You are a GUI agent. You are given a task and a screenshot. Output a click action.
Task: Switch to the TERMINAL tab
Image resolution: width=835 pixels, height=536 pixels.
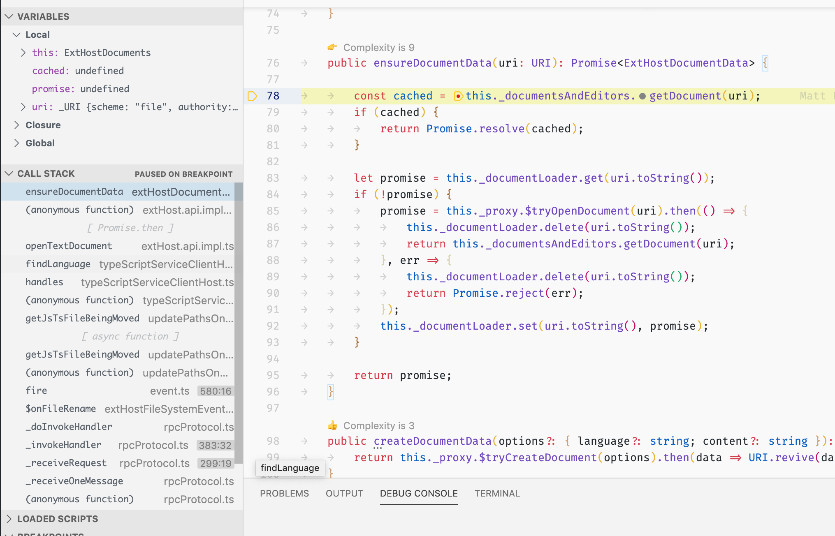497,493
